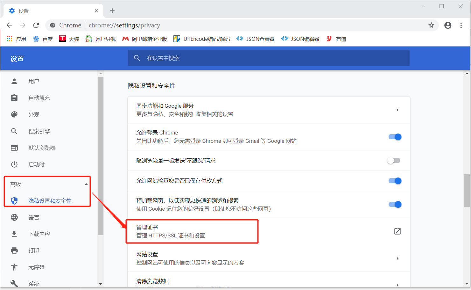This screenshot has height=290, width=471.
Task: Click the address bar URL
Action: click(124, 25)
